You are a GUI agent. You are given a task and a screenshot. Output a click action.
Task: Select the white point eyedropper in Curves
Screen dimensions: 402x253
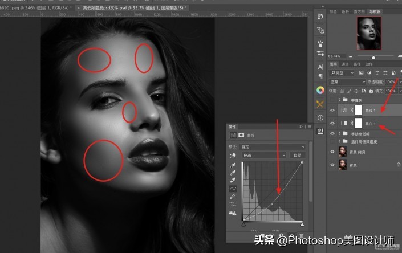point(233,181)
